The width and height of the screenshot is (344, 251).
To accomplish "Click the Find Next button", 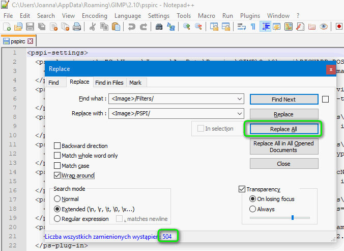I will 284,99.
